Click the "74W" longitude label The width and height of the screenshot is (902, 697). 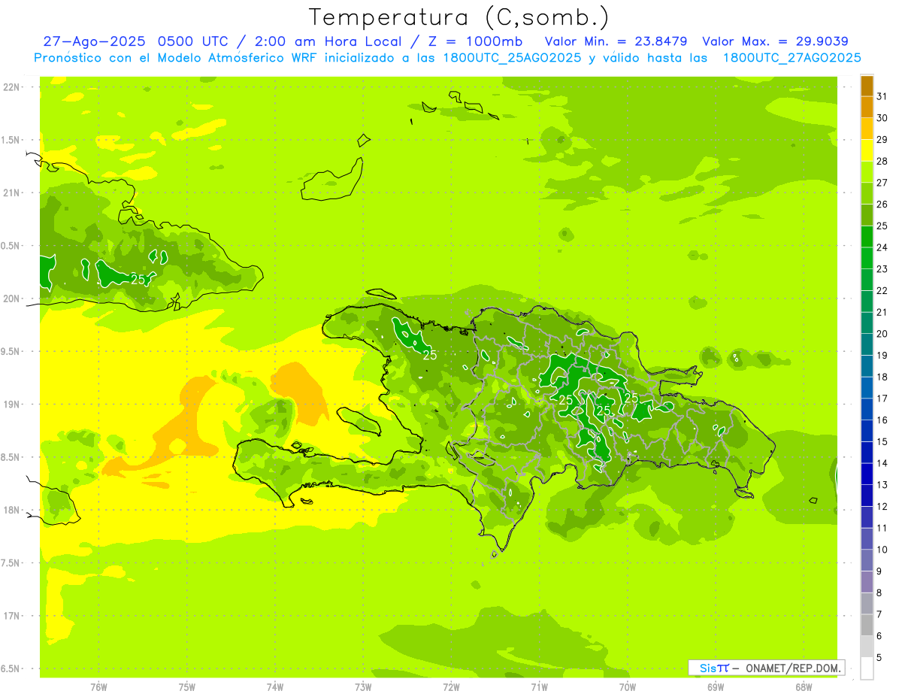(x=275, y=687)
